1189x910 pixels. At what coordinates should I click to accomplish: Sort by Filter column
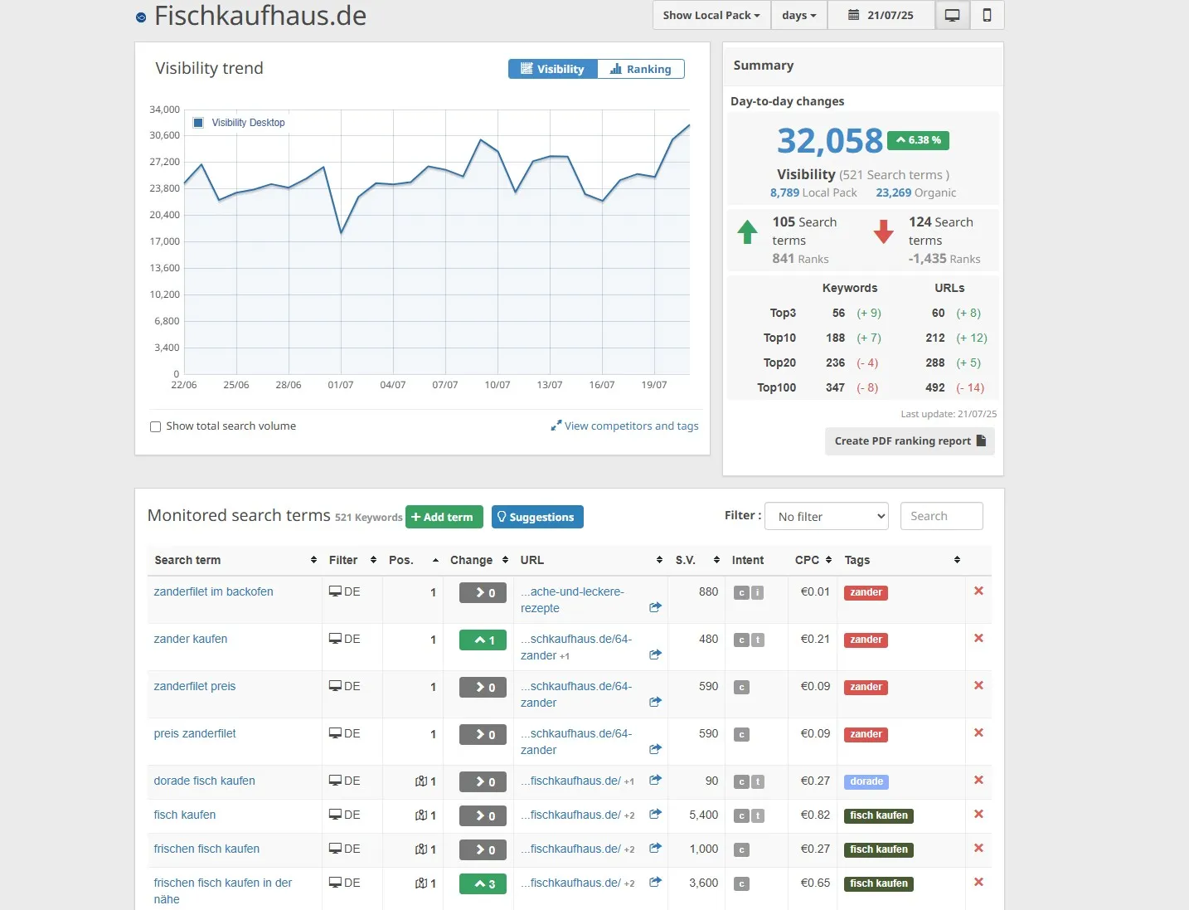coord(352,560)
